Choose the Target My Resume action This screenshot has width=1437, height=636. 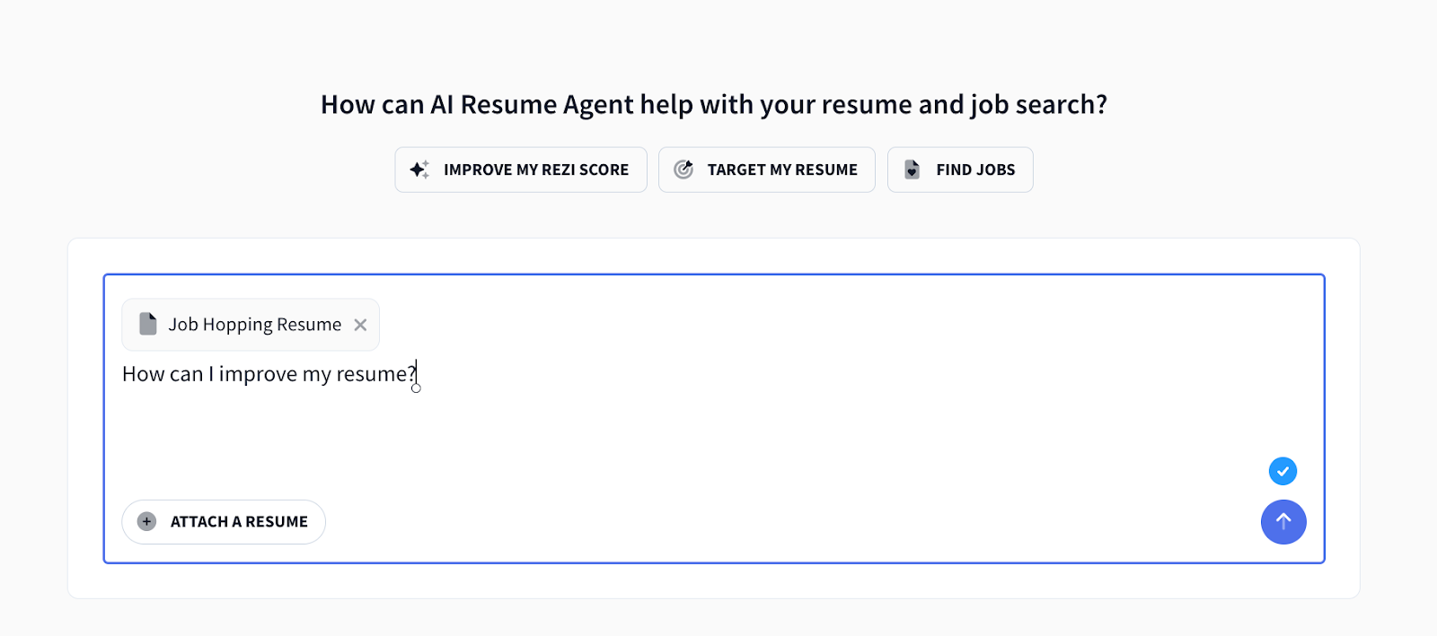tap(766, 169)
